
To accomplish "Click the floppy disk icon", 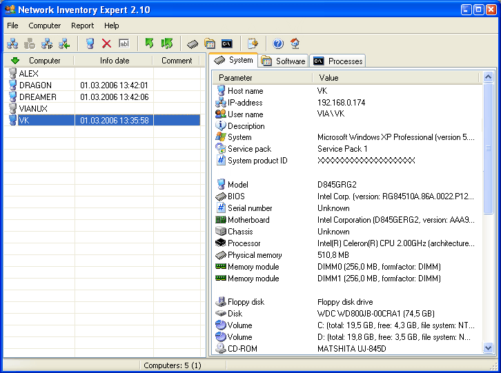I will point(221,301).
